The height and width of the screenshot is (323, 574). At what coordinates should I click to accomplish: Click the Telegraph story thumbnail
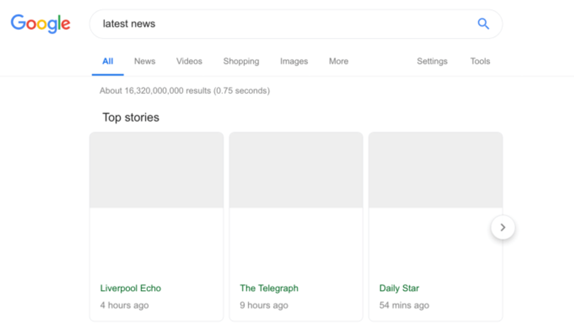pos(296,170)
